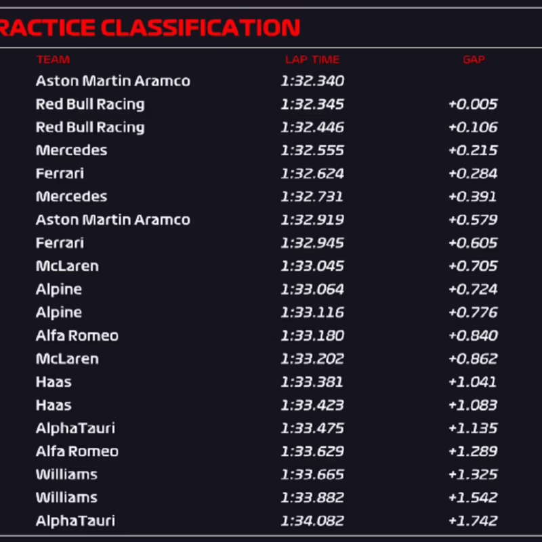Click the 1:32.919 lap time
This screenshot has width=542, height=542.
point(312,220)
